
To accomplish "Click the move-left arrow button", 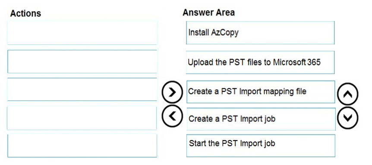I will pos(172,116).
